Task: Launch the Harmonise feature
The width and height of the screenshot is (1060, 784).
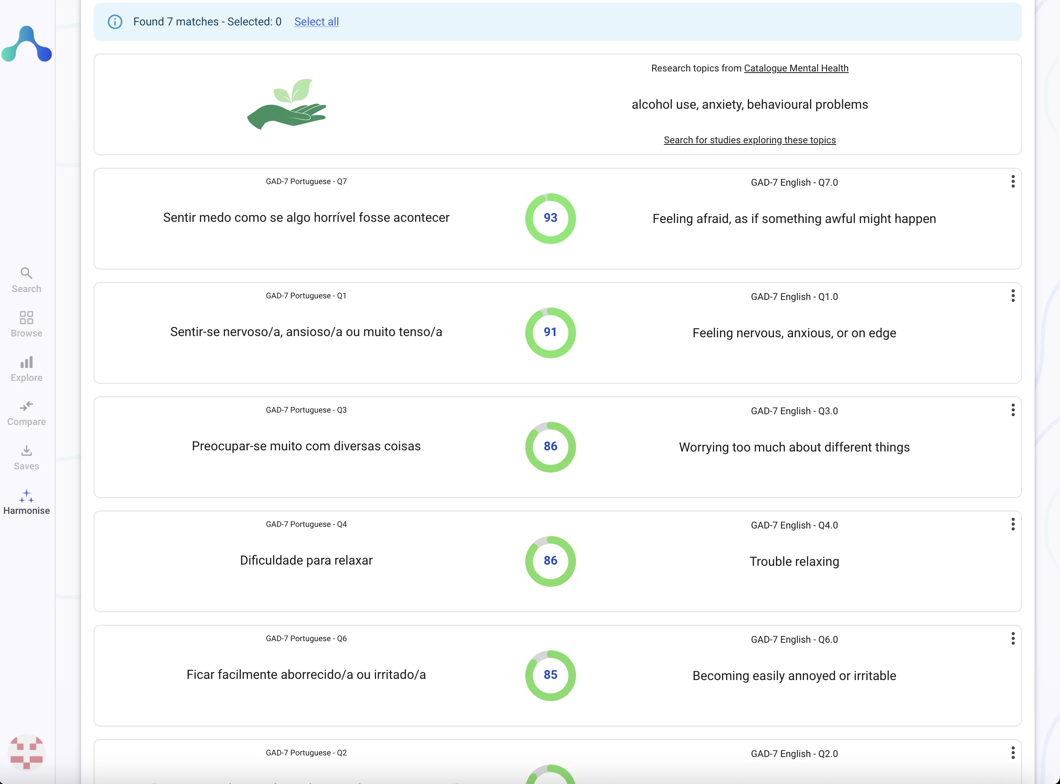Action: point(26,502)
